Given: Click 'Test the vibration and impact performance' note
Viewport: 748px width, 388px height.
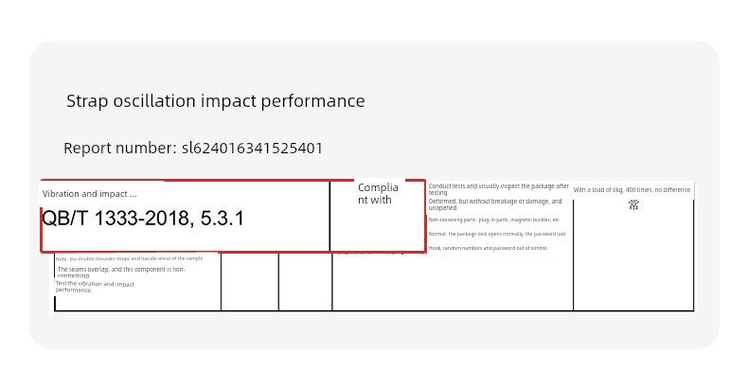Looking at the screenshot, I should tap(95, 287).
